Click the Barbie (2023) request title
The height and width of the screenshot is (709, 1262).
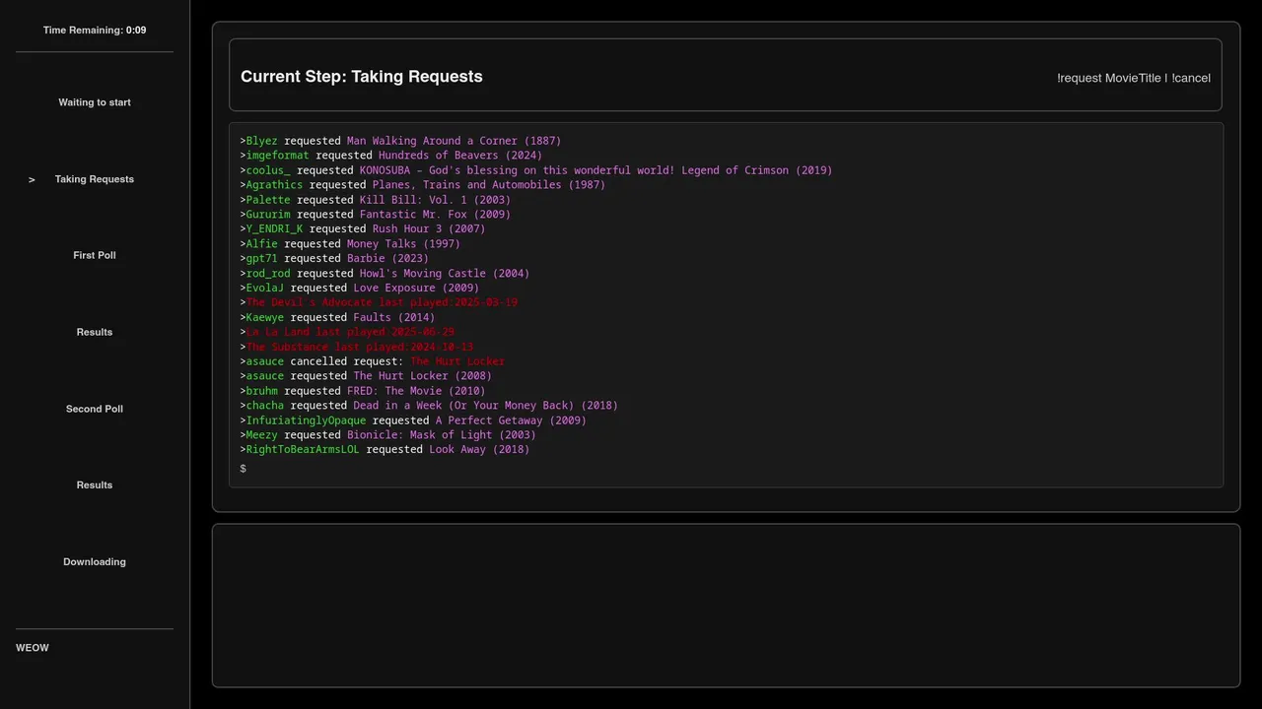388,259
